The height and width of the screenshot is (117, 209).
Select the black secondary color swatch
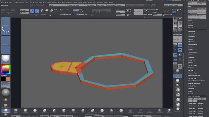[x=3, y=79]
